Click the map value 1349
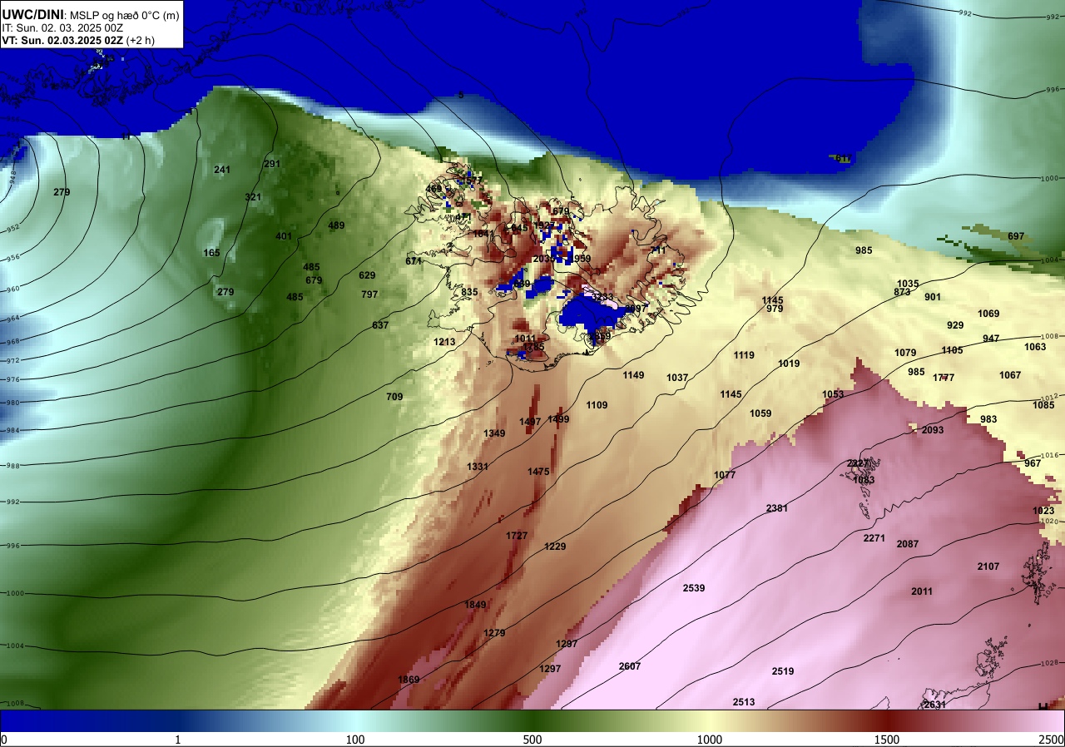The width and height of the screenshot is (1065, 747). [x=494, y=433]
